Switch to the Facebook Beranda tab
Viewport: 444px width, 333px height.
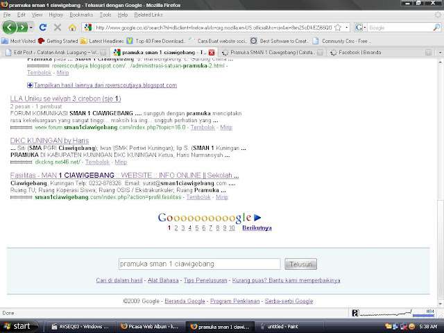coord(381,53)
